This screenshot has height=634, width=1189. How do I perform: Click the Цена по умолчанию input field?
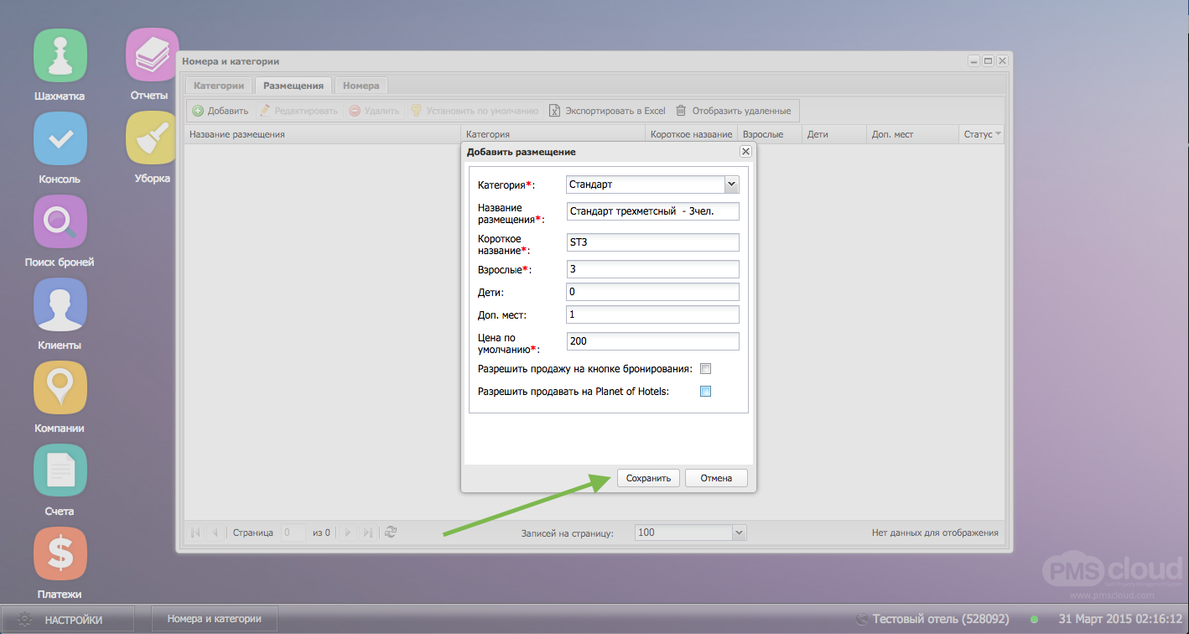[652, 341]
